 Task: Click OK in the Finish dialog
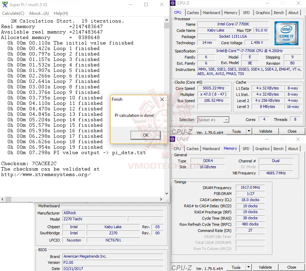tap(146, 135)
